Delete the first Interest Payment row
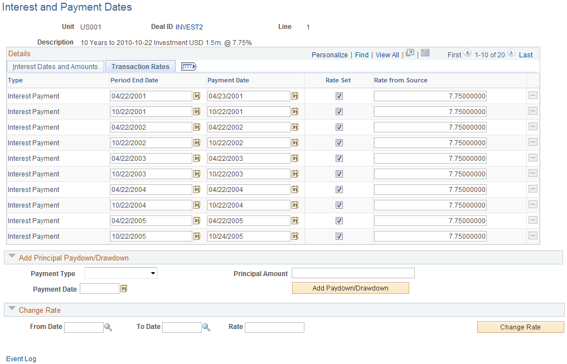Screen dimensions: 567x364 (x=532, y=95)
